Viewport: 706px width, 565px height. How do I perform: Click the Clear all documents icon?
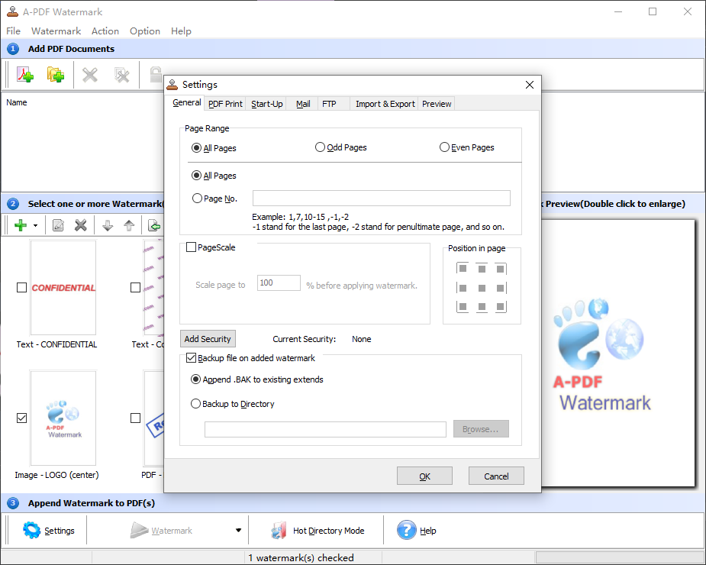(121, 75)
